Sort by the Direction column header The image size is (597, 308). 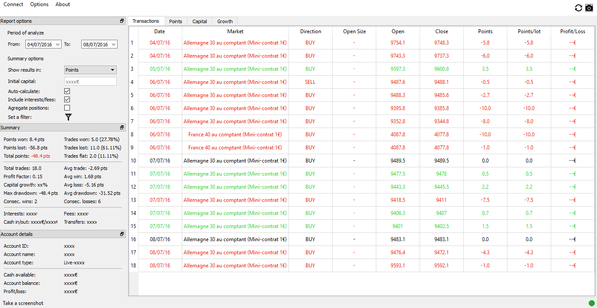click(310, 31)
